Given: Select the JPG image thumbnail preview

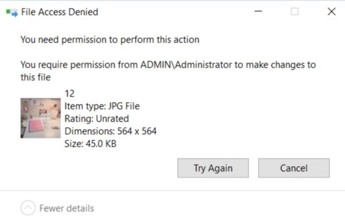Looking at the screenshot, I should 40,118.
